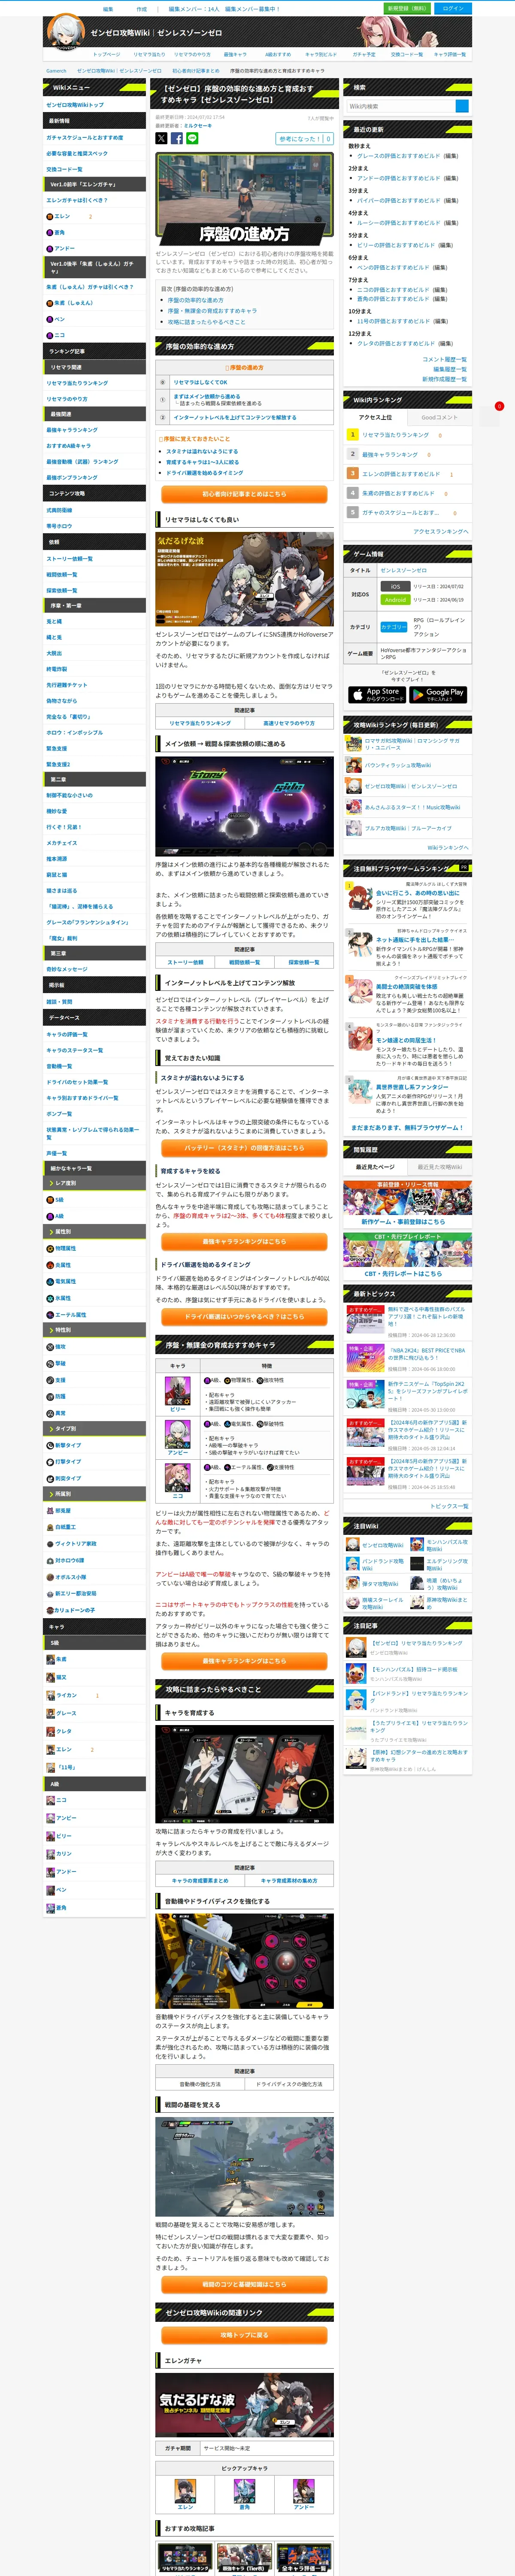This screenshot has width=515, height=2576.
Task: Open ニコ sidebar entry under 朱鳶 gacha
Action: click(x=59, y=335)
